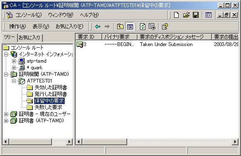Click the Back arrow toolbar icon
The image size is (241, 156).
[98, 27]
